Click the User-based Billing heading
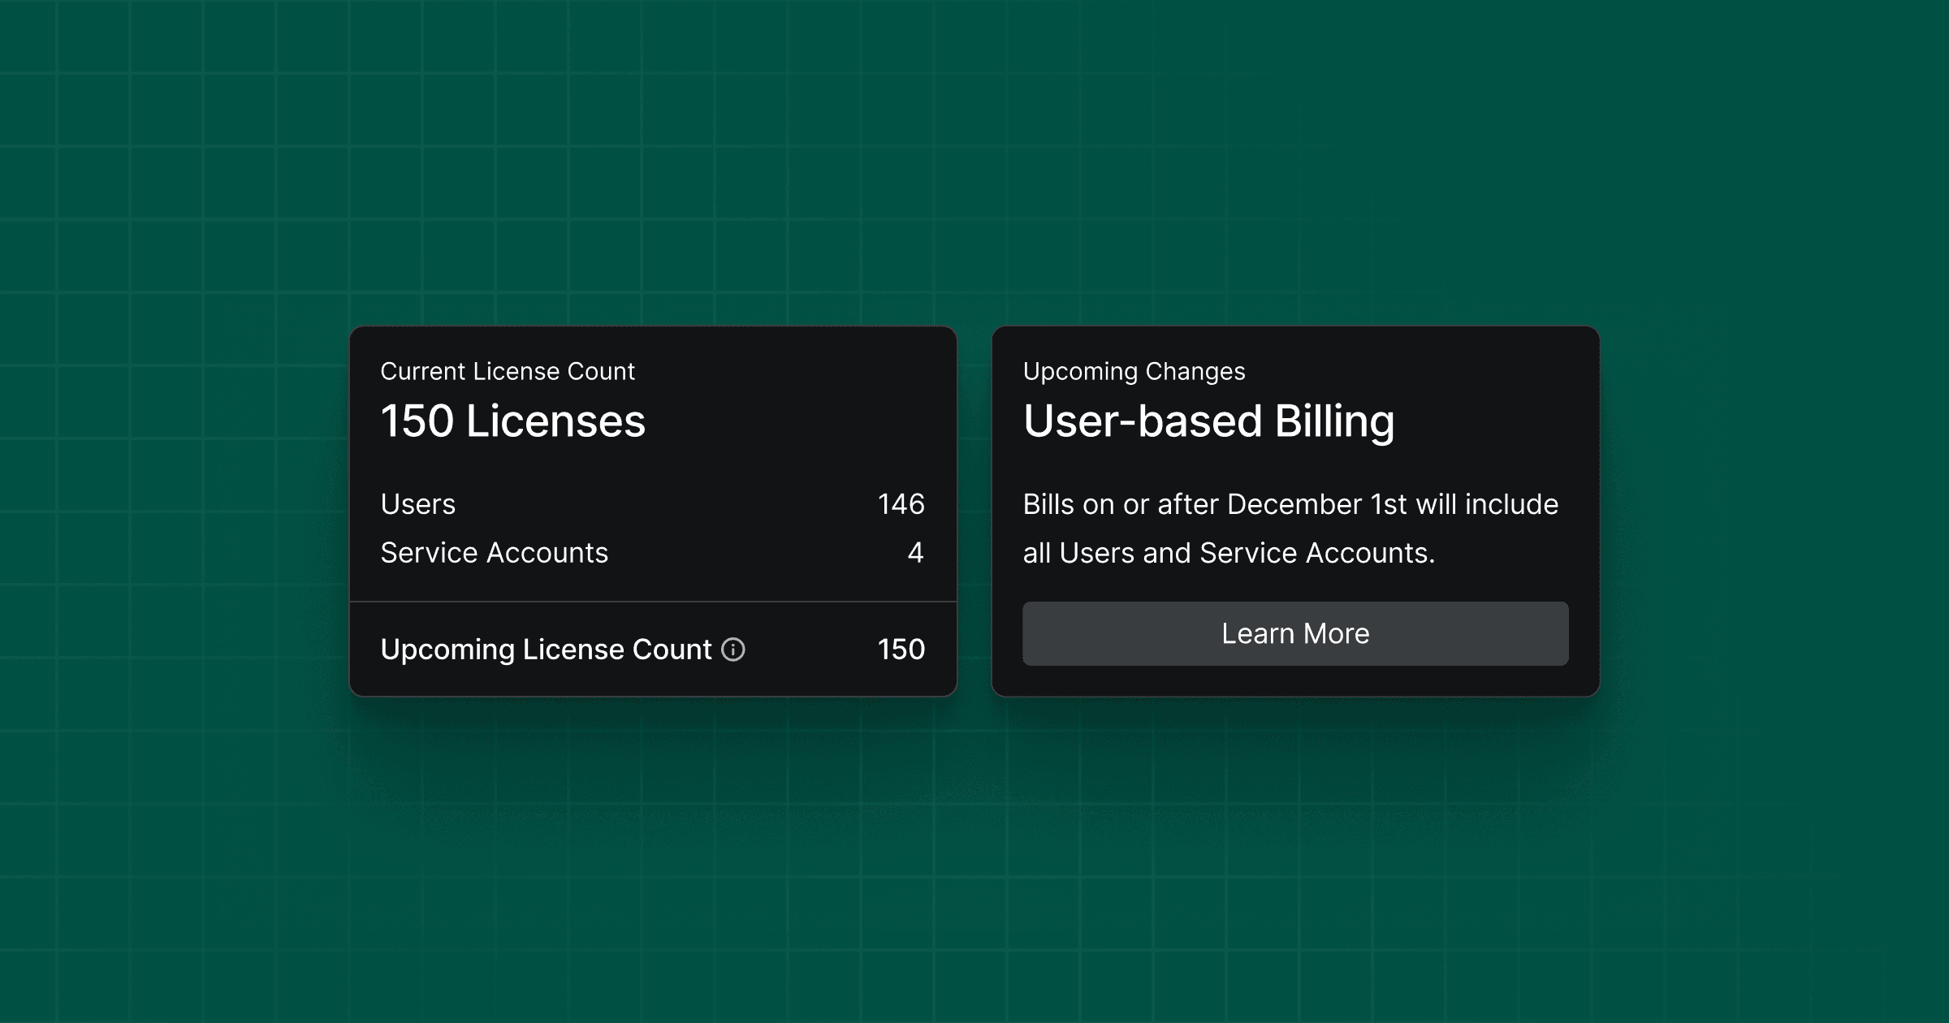 [x=1208, y=421]
